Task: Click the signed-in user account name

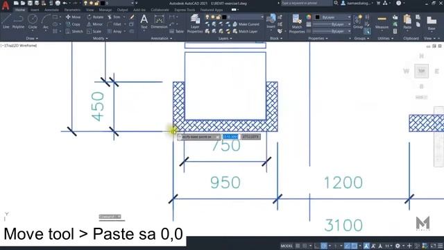Action: point(358,3)
